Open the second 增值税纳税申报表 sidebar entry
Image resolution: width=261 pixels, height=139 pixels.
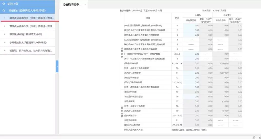pyautogui.click(x=32, y=26)
